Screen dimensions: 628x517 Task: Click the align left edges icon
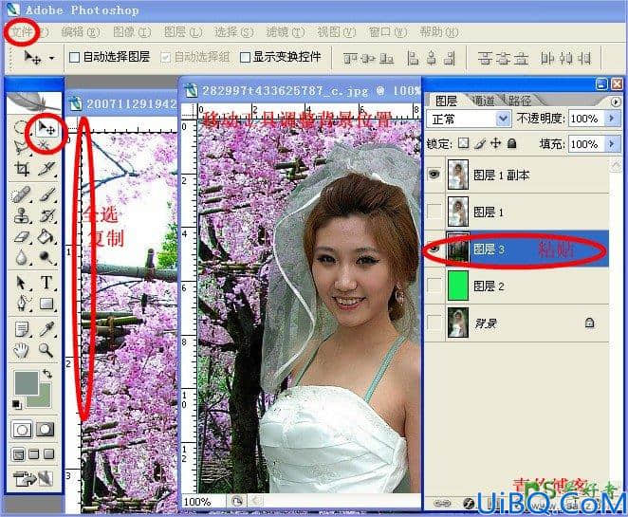click(x=413, y=59)
